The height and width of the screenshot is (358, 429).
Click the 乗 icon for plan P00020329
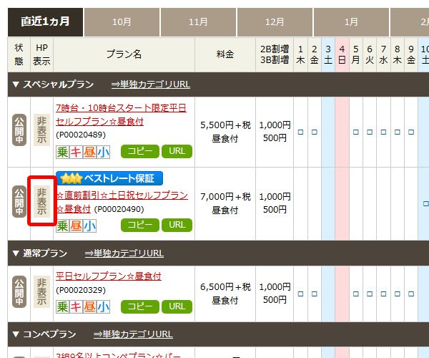pyautogui.click(x=62, y=306)
